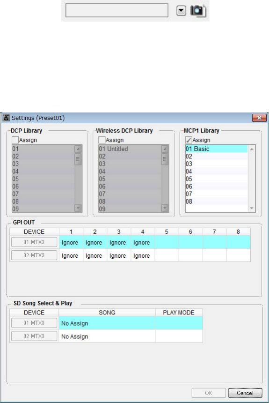The image size is (269, 403).
Task: Click Wireless DCP Library scroll down arrow
Action: (x=165, y=208)
